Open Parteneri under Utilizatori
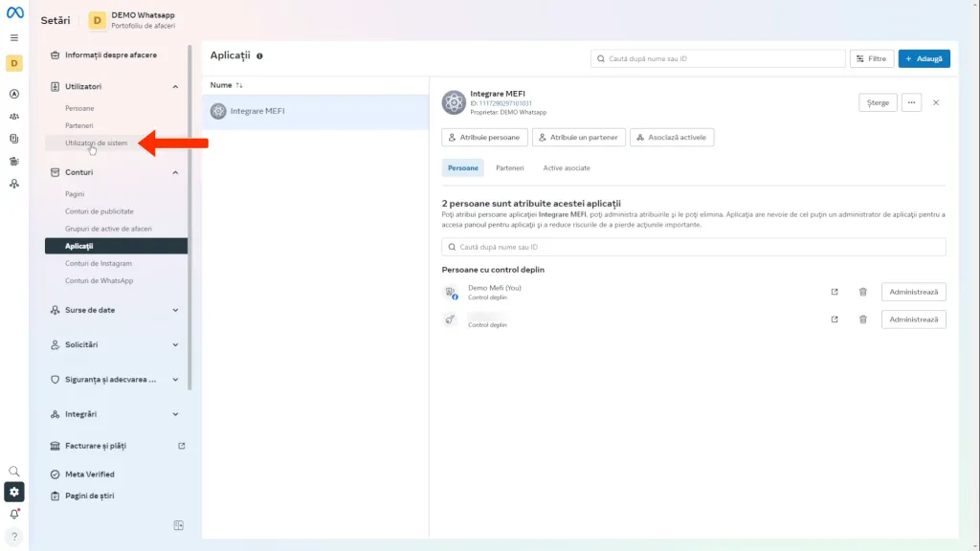The width and height of the screenshot is (980, 551). [x=78, y=125]
